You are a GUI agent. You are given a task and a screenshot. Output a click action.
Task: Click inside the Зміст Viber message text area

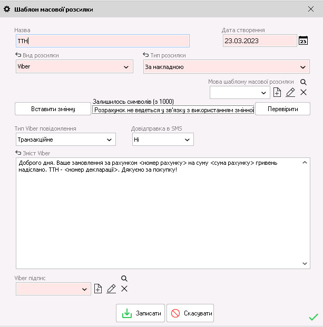[x=163, y=213]
